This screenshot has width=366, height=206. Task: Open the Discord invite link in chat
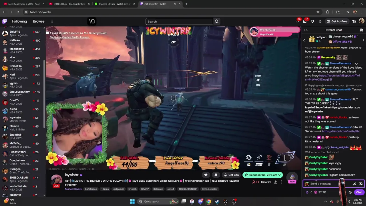[341, 131]
